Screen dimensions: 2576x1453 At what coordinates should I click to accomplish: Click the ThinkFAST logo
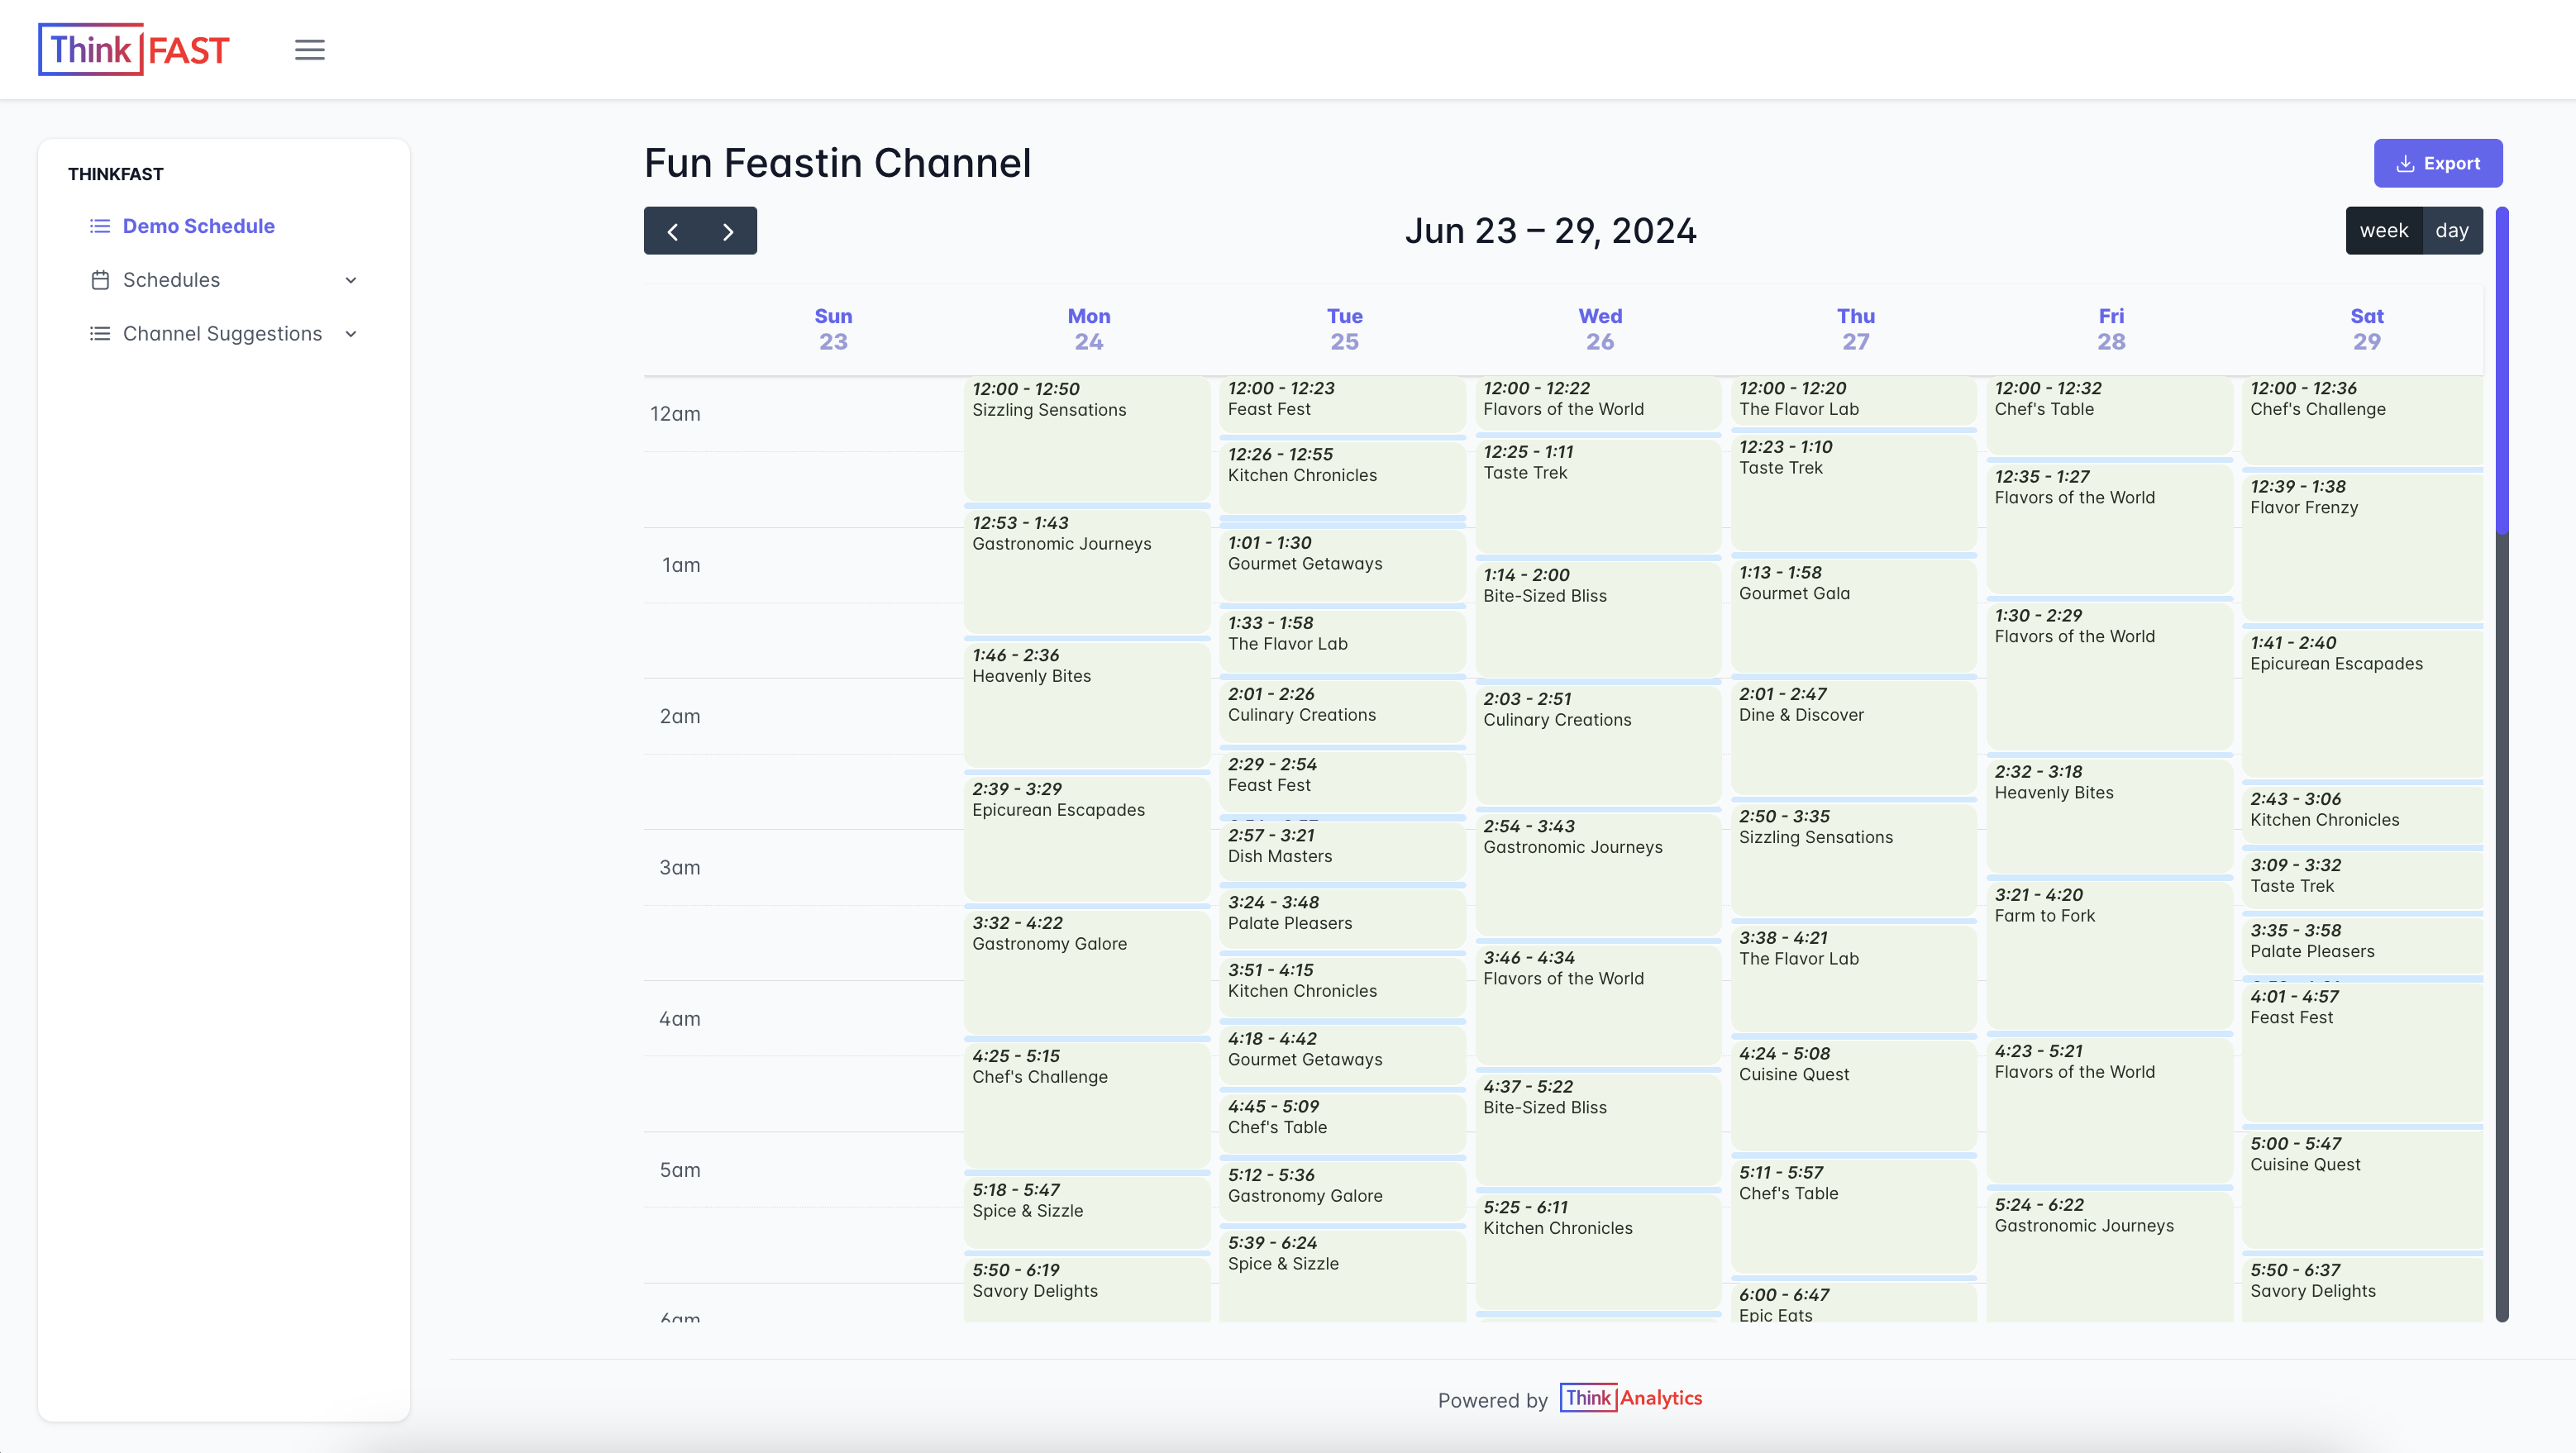point(134,49)
